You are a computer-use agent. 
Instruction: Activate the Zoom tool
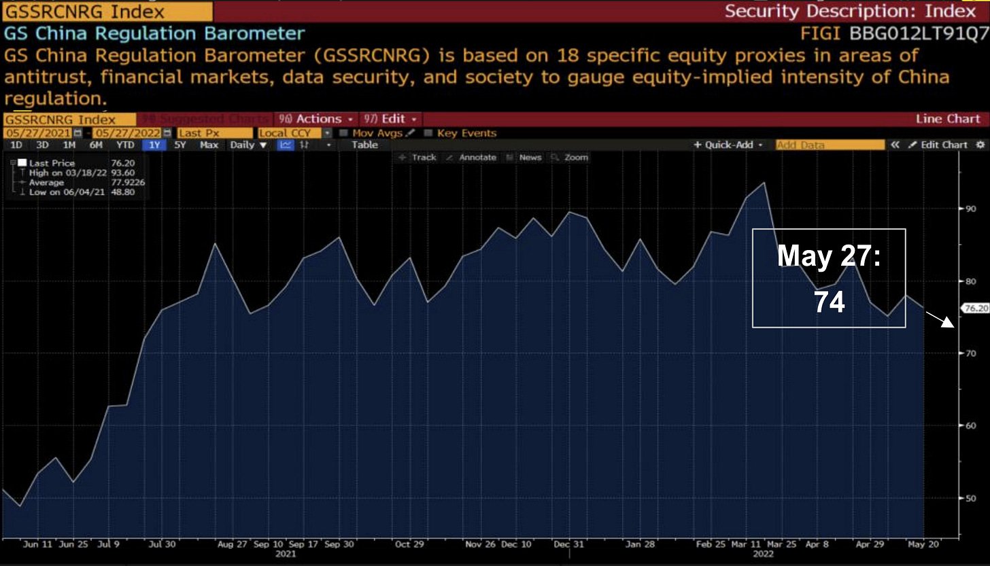coord(569,158)
